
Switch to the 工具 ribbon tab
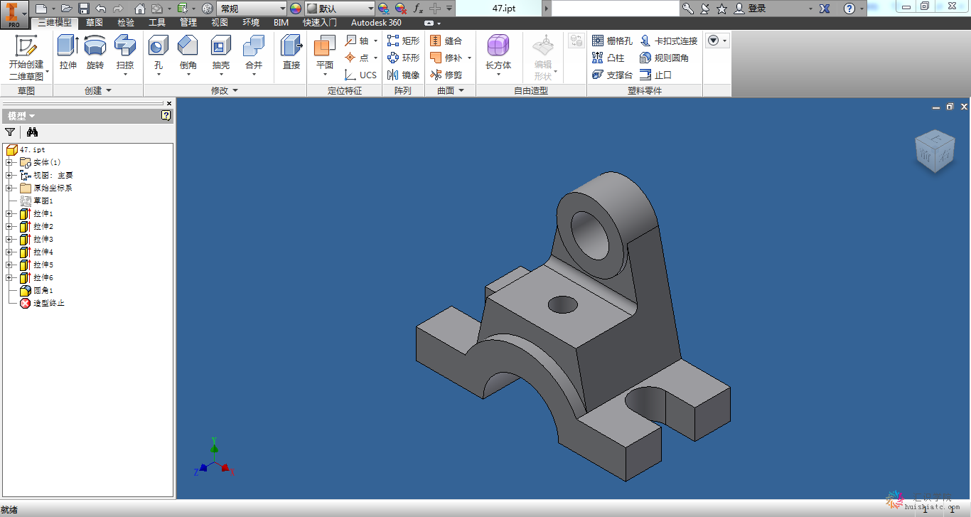click(x=157, y=23)
